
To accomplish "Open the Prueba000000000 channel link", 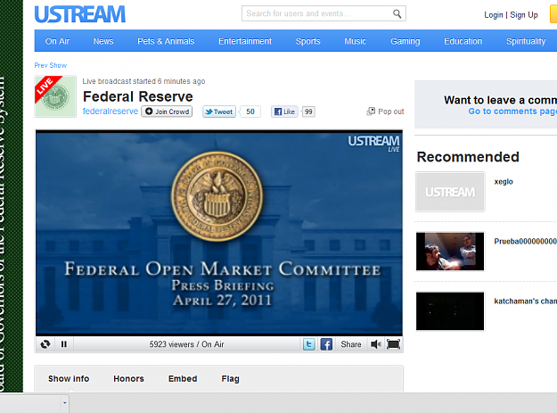I will pyautogui.click(x=526, y=242).
